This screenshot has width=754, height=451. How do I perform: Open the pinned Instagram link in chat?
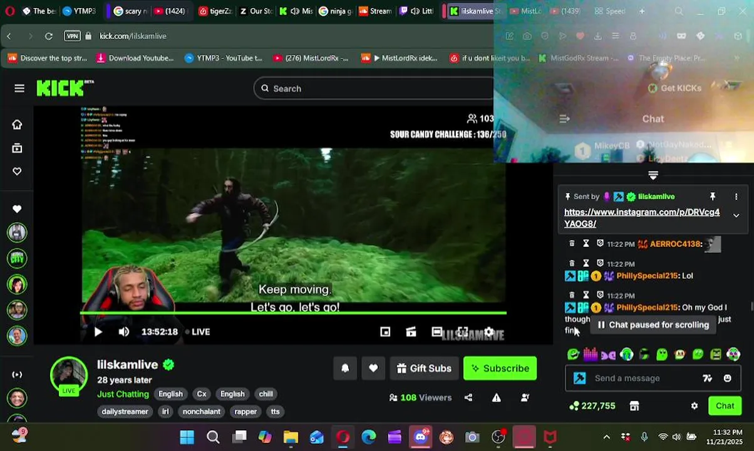tap(642, 218)
